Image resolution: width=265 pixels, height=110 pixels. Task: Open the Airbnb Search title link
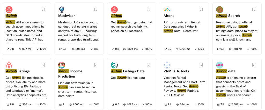228,16
